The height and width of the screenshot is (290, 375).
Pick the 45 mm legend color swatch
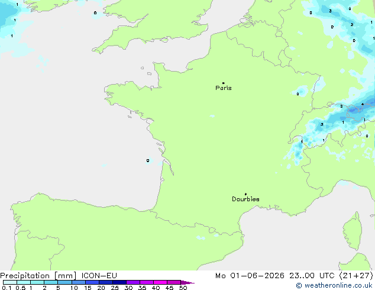[174, 282]
